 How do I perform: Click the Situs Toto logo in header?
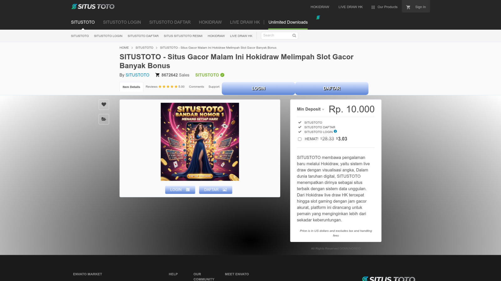(93, 7)
